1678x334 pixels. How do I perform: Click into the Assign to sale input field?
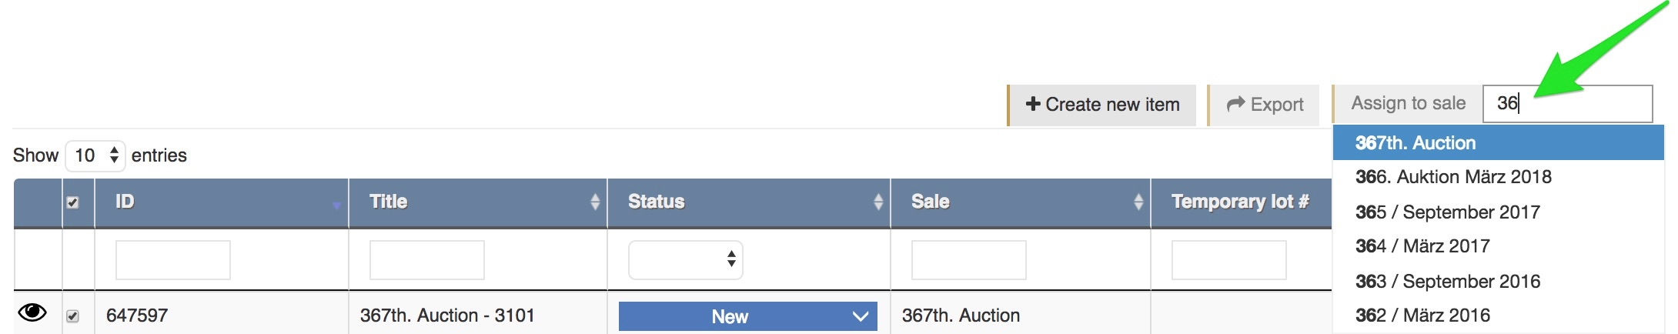(x=1567, y=104)
